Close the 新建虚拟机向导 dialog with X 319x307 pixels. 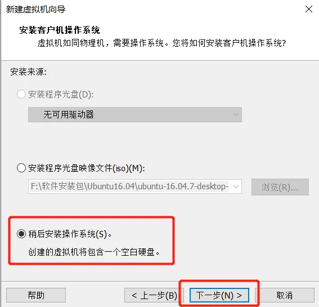(x=309, y=9)
